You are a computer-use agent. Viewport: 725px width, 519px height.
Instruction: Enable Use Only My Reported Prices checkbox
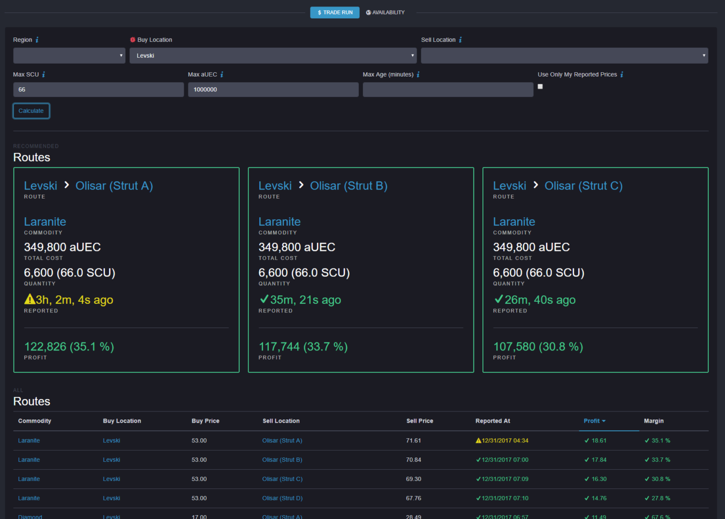540,86
